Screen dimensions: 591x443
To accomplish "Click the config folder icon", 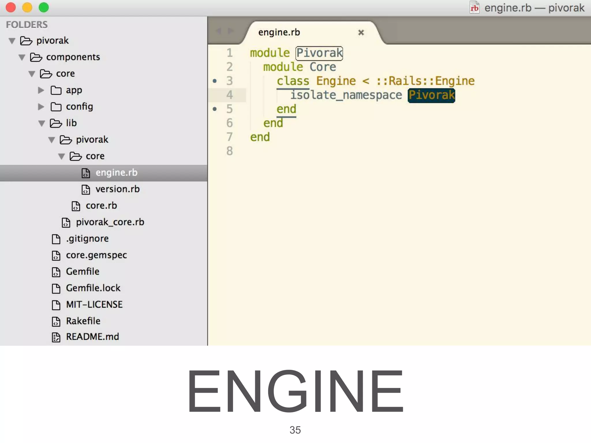I will [56, 107].
